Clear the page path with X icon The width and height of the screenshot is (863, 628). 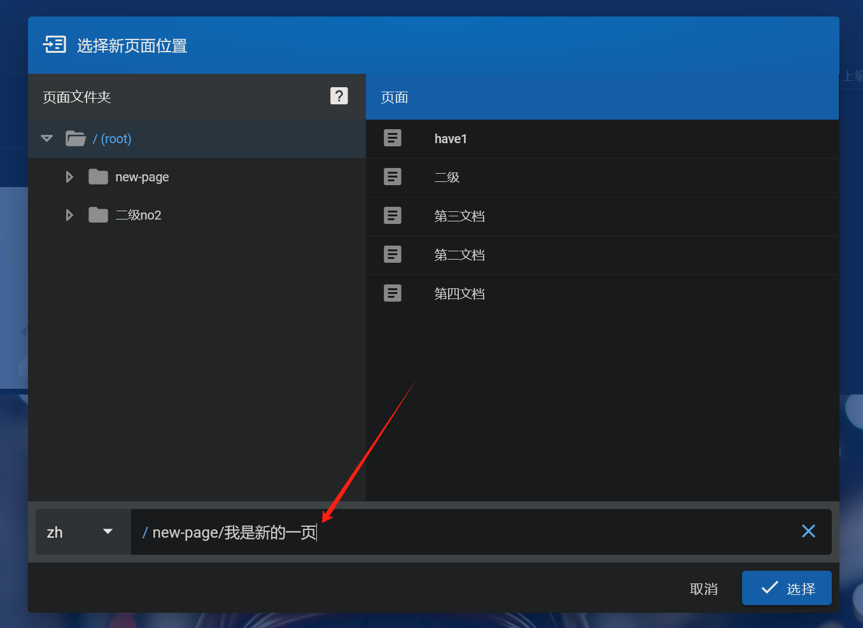pyautogui.click(x=808, y=531)
